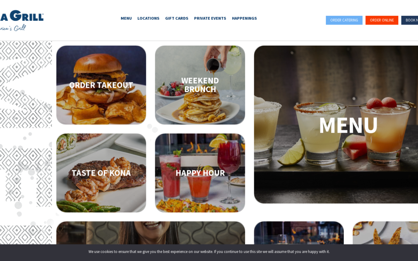This screenshot has width=418, height=261.
Task: Open GIFT CARDS link
Action: (x=176, y=19)
